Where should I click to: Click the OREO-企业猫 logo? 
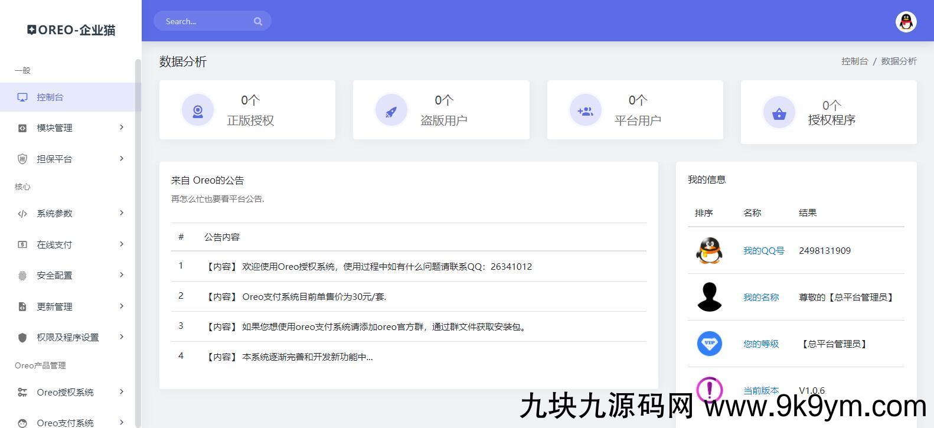(x=71, y=30)
